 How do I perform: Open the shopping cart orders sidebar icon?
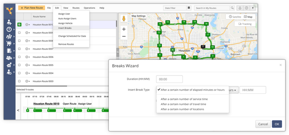[9, 43]
